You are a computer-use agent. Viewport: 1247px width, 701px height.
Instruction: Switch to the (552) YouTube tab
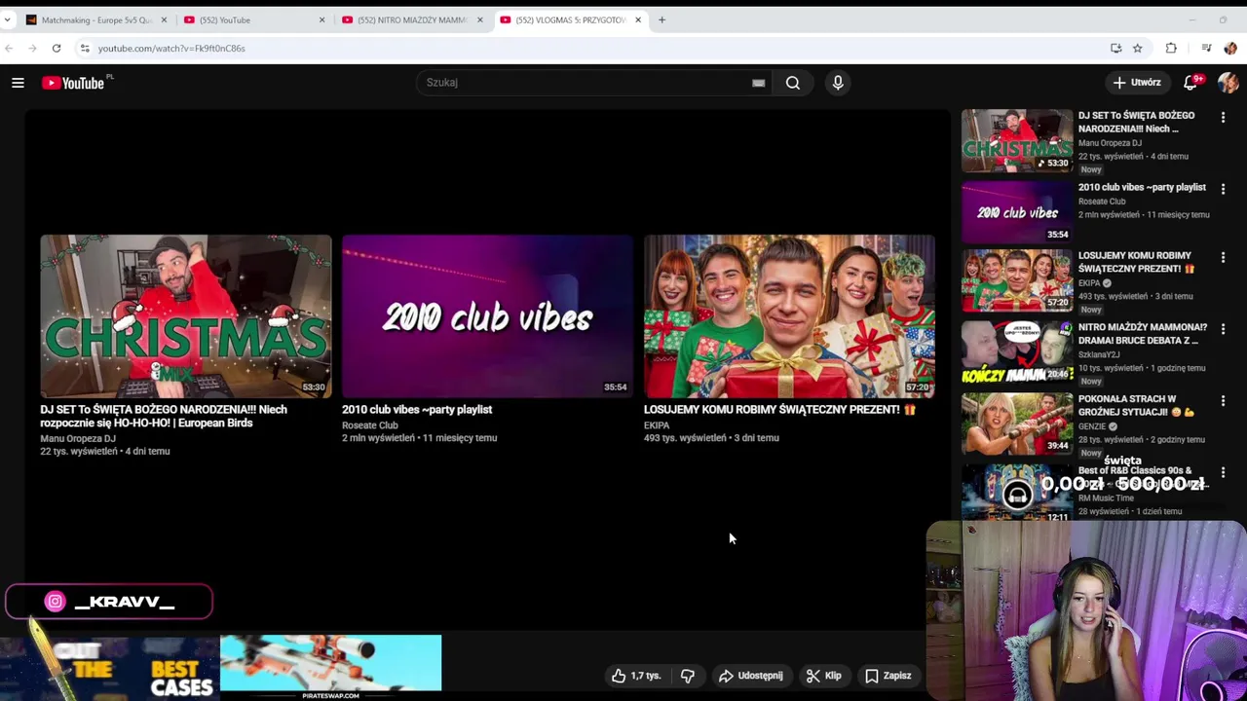[253, 19]
